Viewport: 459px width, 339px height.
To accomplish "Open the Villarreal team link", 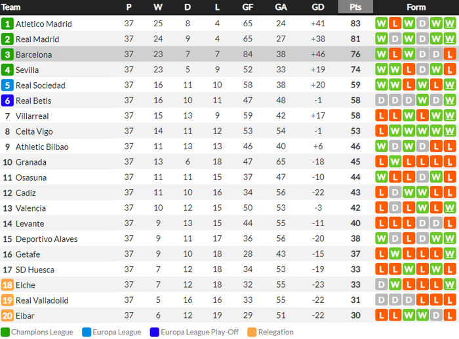I will coord(32,116).
